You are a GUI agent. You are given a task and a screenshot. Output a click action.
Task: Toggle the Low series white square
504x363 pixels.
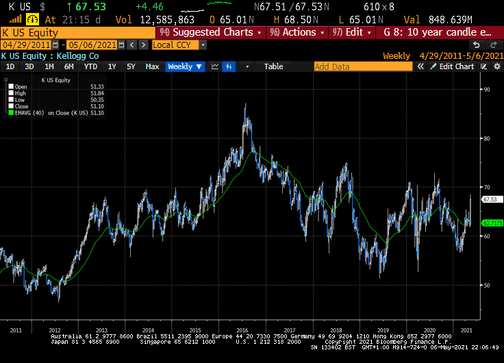11,99
